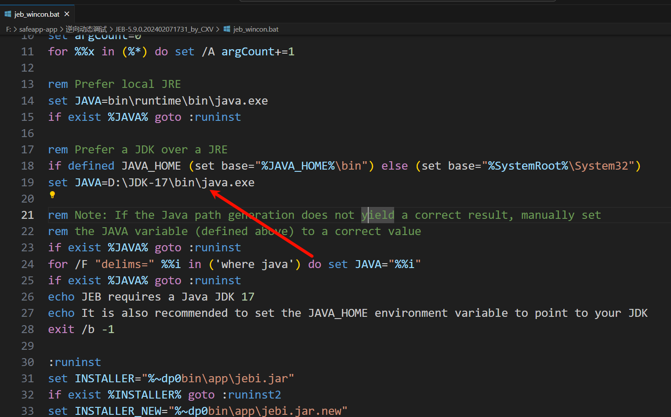Open the JEB-5.9.0.202402071731_by_CXV breadcrumb item
This screenshot has height=417, width=671.
click(x=163, y=29)
